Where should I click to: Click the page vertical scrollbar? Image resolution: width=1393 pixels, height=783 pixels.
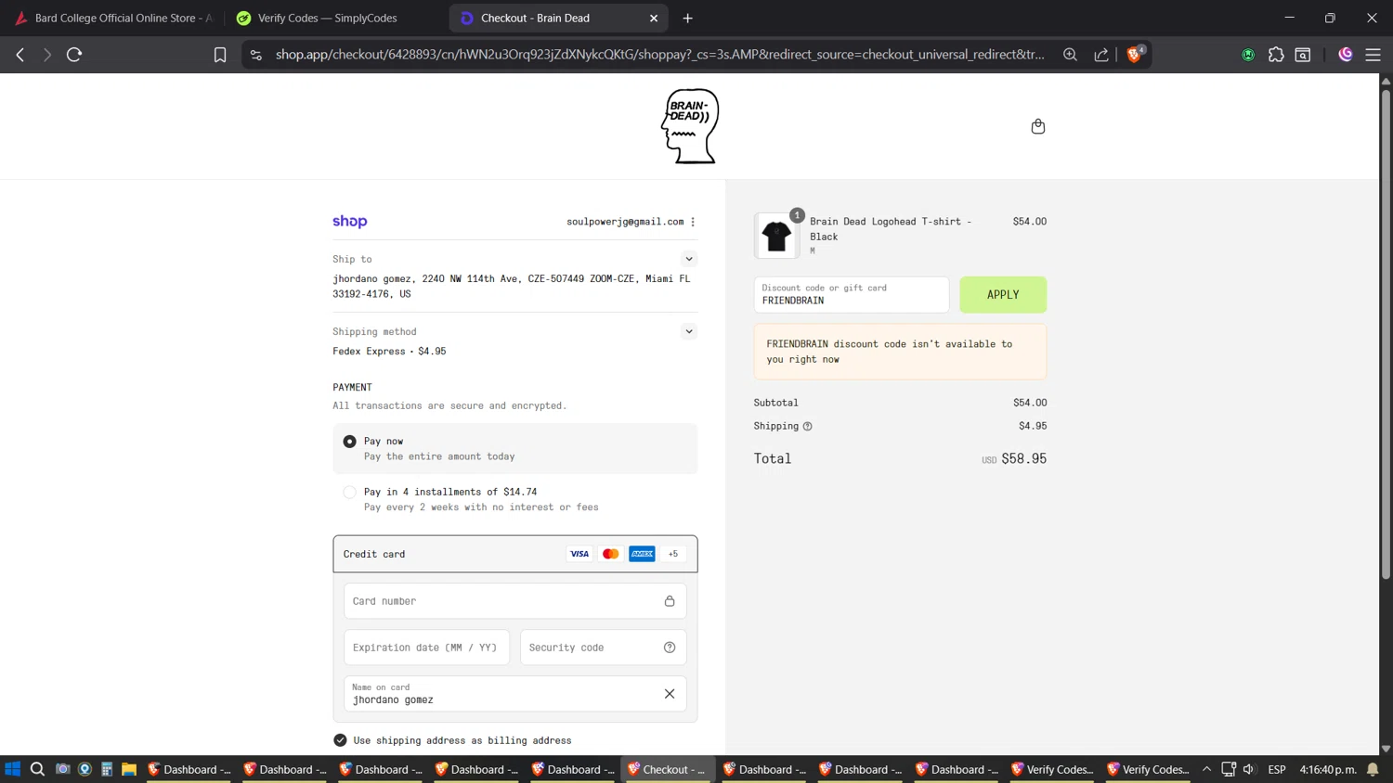[1386, 334]
